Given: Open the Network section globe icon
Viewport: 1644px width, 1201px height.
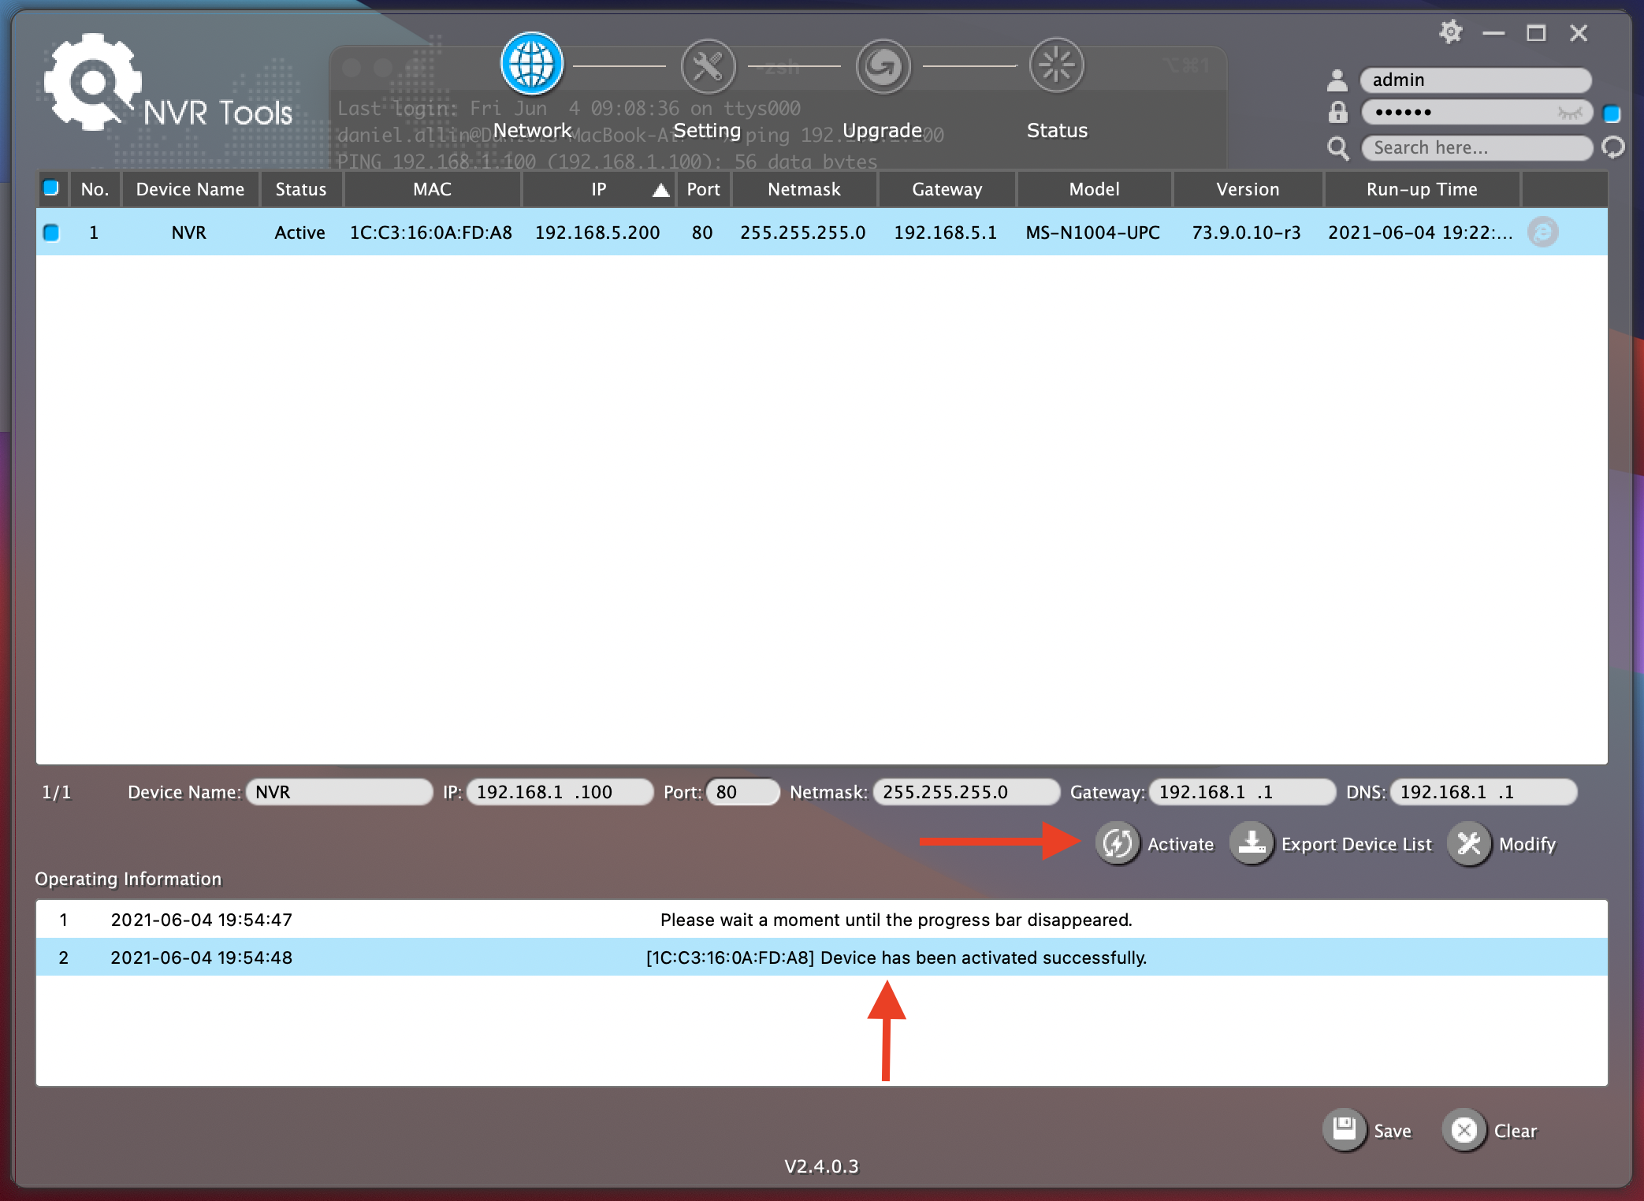Looking at the screenshot, I should pyautogui.click(x=532, y=64).
